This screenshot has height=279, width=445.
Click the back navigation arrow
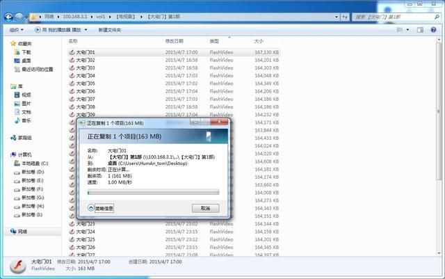[9, 17]
